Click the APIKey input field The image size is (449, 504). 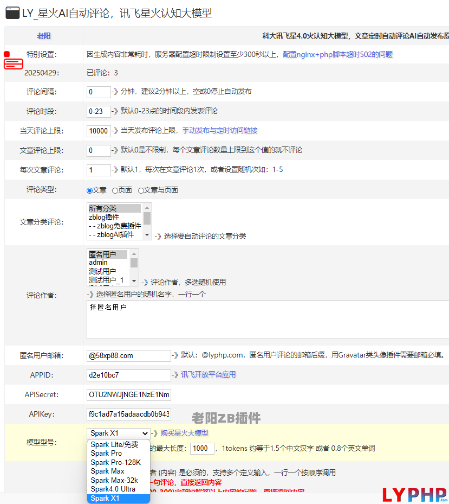click(x=129, y=414)
